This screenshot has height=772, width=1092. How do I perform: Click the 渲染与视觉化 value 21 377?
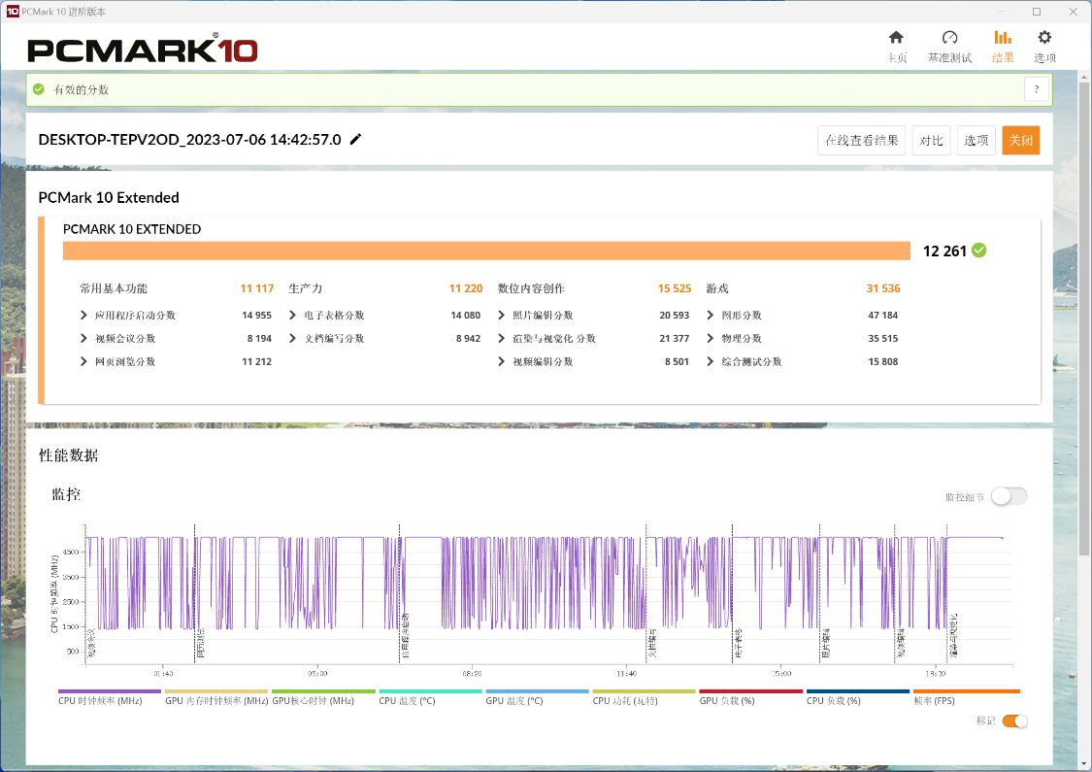pyautogui.click(x=675, y=338)
